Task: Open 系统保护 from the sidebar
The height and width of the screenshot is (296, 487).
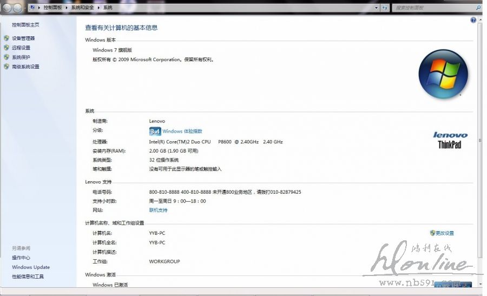Action: tap(21, 57)
